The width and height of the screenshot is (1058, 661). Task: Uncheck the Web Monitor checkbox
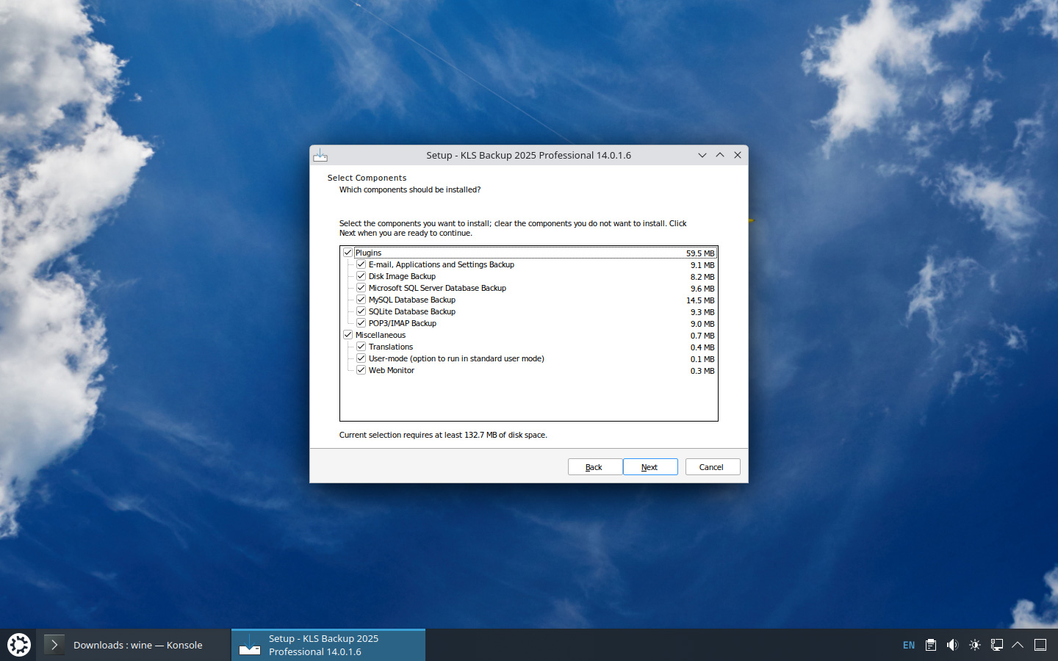361,370
